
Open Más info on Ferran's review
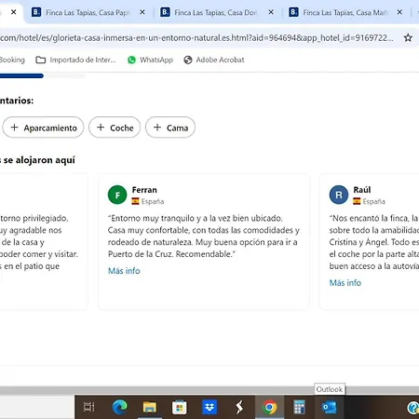124,271
